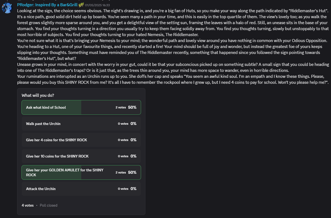The image size is (331, 218).
Task: Click the What will you do? poll question
Action: pos(38,95)
